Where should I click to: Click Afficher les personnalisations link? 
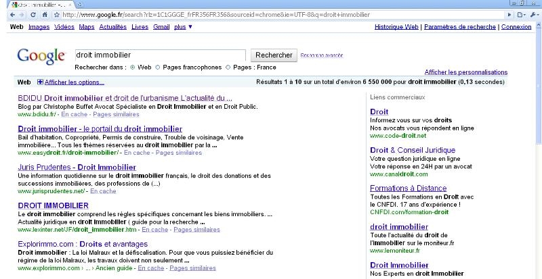pos(466,72)
